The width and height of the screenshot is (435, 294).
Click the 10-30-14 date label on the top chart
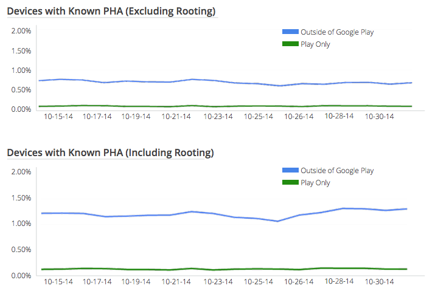point(379,117)
